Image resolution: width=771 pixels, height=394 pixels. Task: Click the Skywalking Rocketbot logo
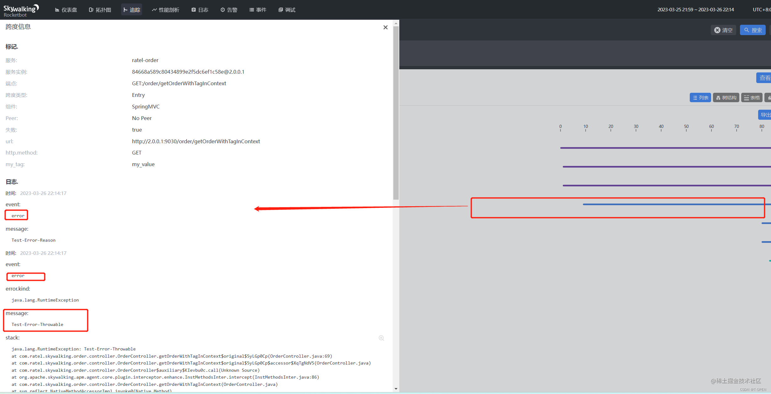pyautogui.click(x=21, y=10)
